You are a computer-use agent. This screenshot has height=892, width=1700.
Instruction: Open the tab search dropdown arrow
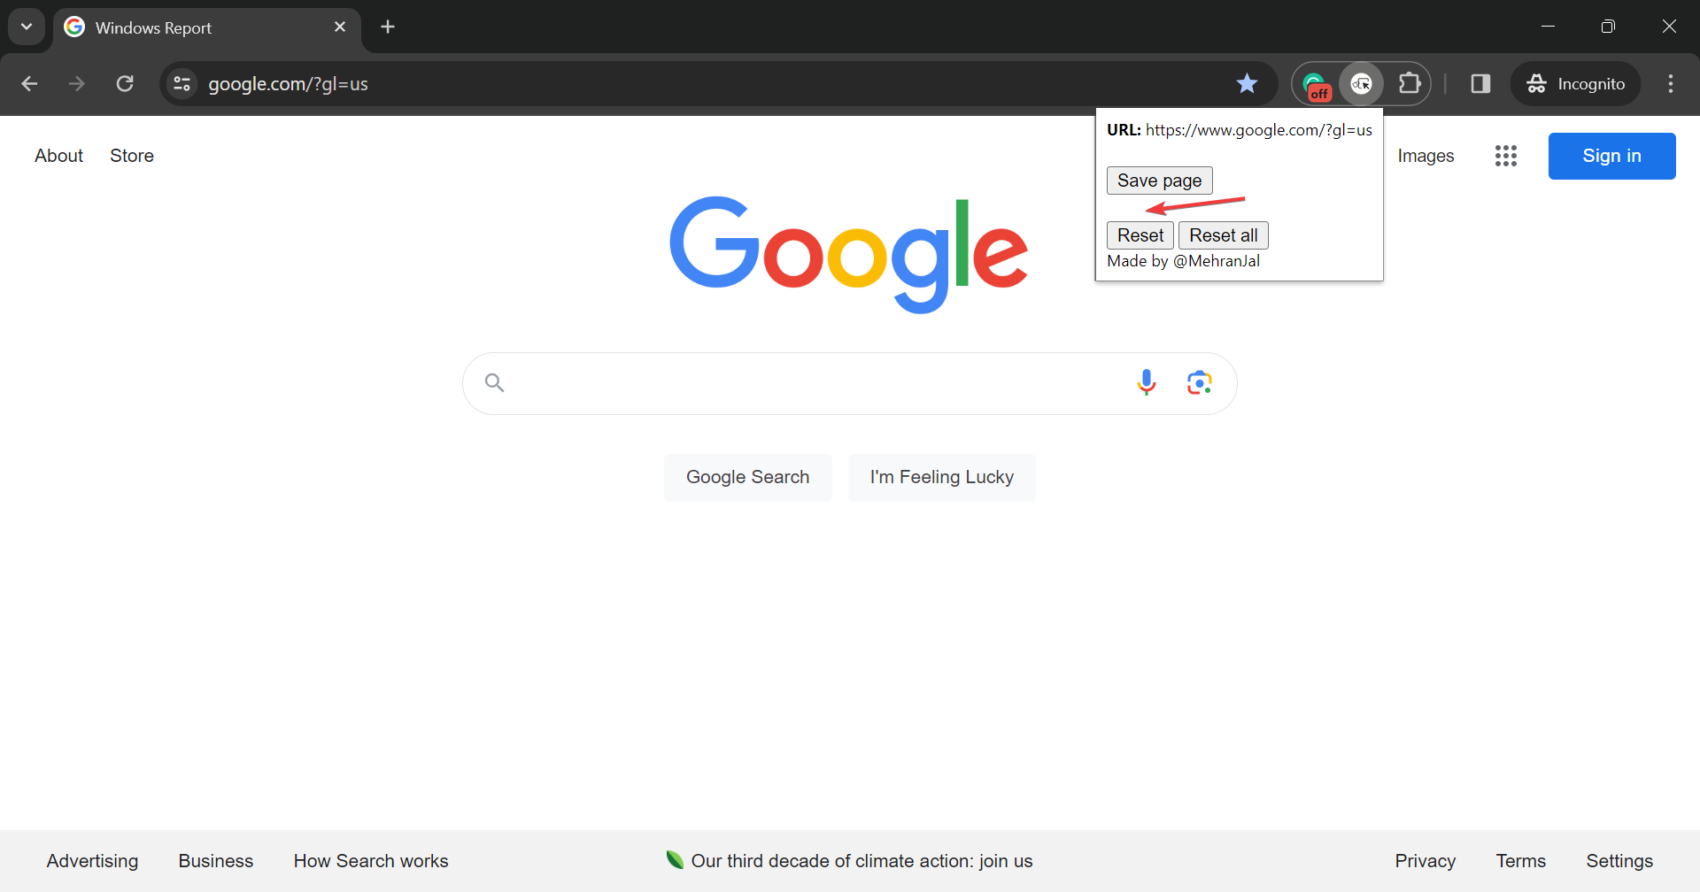[x=27, y=27]
